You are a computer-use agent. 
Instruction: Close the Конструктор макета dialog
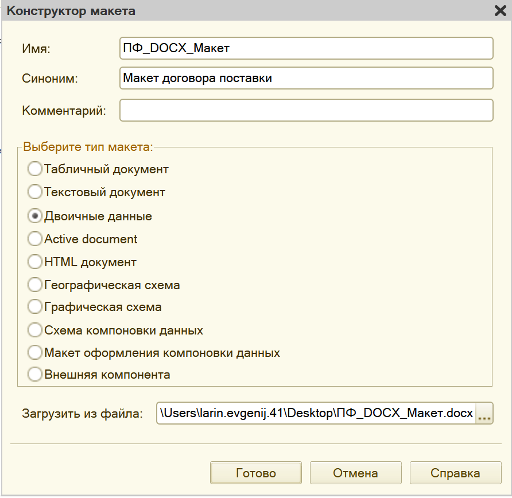(x=500, y=11)
